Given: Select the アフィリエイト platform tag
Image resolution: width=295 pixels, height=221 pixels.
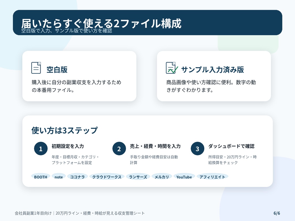Looking at the screenshot, I should click(x=212, y=177).
